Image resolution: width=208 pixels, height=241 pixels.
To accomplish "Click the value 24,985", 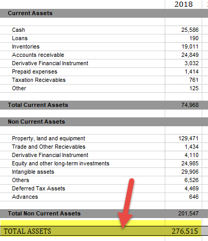I will tap(190, 163).
